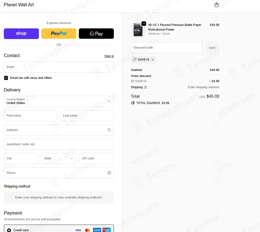Remove the SAVE10 discount code tag
Screen dimensions: 260x232
point(152,60)
